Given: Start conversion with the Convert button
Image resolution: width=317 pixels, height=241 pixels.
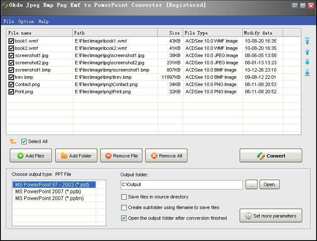Looking at the screenshot, I should pos(271,155).
